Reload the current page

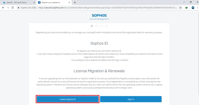click(x=13, y=8)
